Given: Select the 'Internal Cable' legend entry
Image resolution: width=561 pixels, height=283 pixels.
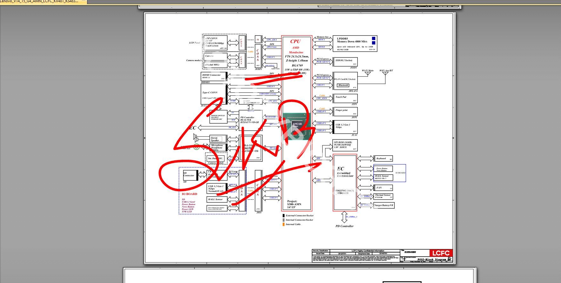Looking at the screenshot, I should coord(293,224).
